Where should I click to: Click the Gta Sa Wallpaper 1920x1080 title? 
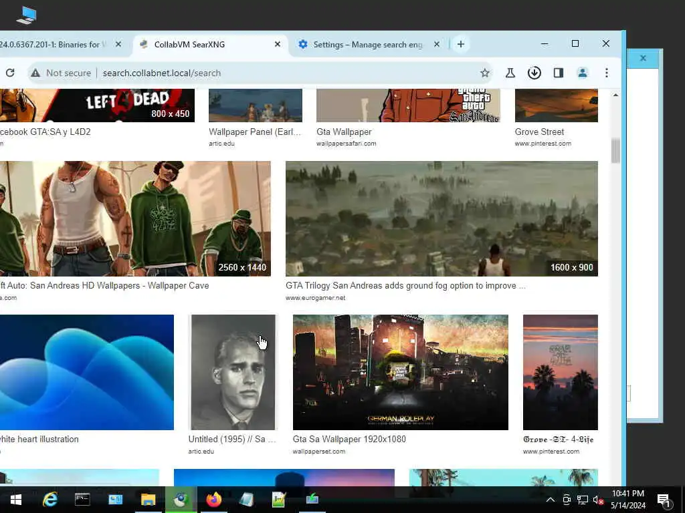pyautogui.click(x=349, y=440)
